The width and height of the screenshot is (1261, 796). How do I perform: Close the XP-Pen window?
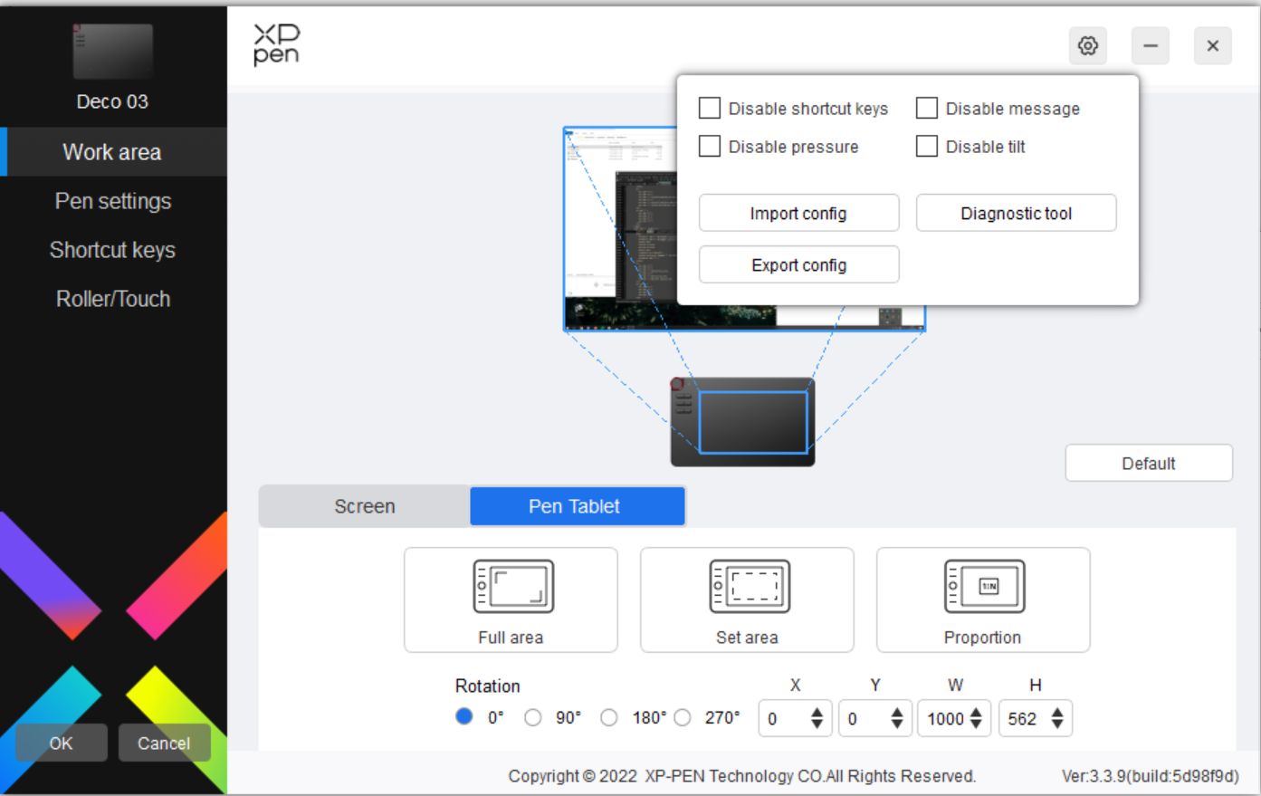coord(1212,45)
